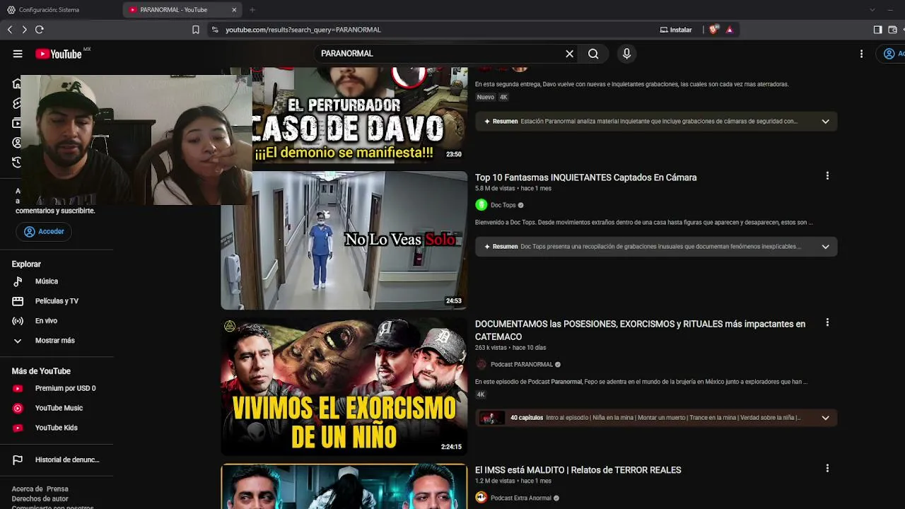Open more options for El IMSS está MALDITO video
This screenshot has height=509, width=905.
(827, 469)
